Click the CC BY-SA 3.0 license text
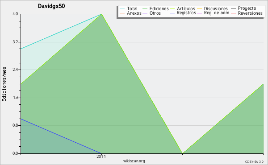The width and height of the screenshot is (268, 165). 254,162
